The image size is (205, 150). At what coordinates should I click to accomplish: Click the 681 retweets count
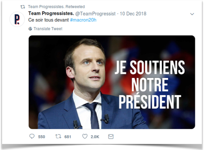coord(68,137)
